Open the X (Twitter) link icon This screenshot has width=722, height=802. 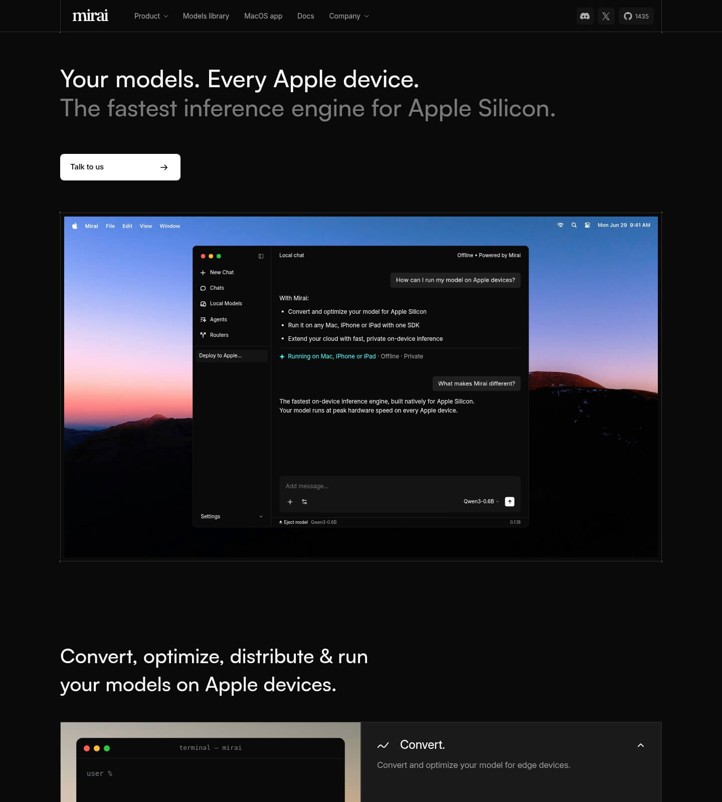[606, 16]
